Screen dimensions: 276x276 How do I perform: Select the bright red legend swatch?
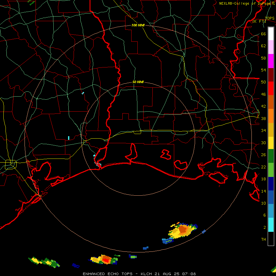click(271, 88)
